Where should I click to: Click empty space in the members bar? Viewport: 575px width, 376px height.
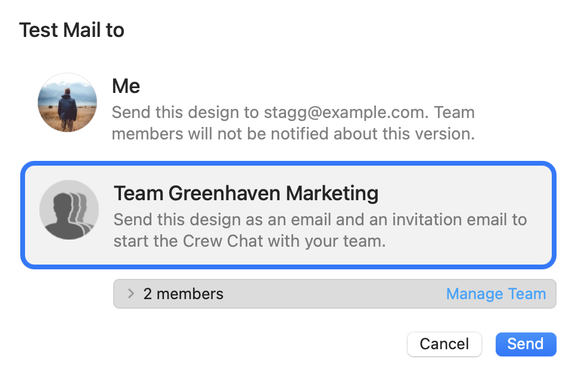[x=334, y=294]
